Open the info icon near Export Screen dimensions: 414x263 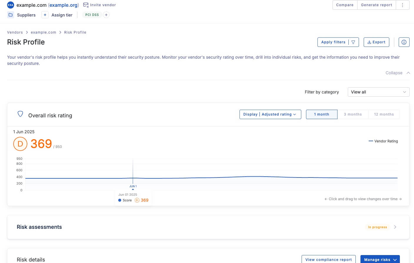(x=404, y=42)
